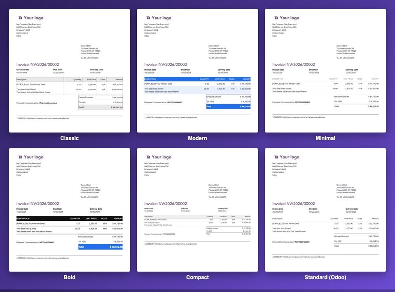Image resolution: width=395 pixels, height=292 pixels.
Task: Select the Standard (Odoo) layout thumbnail
Action: 325,210
